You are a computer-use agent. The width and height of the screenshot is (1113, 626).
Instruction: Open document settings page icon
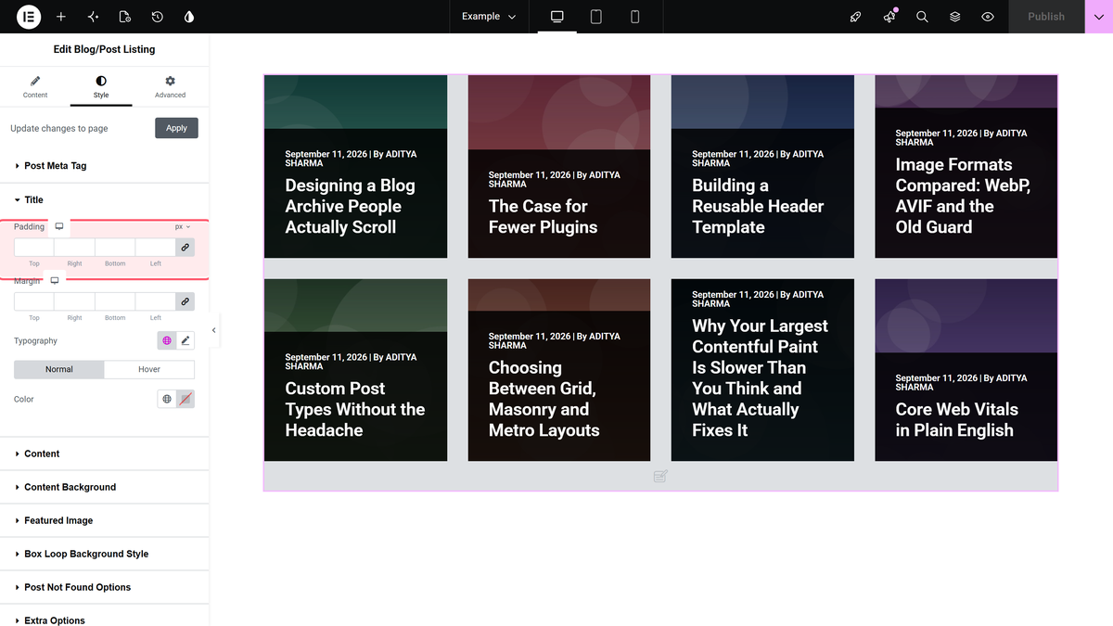[x=125, y=17]
